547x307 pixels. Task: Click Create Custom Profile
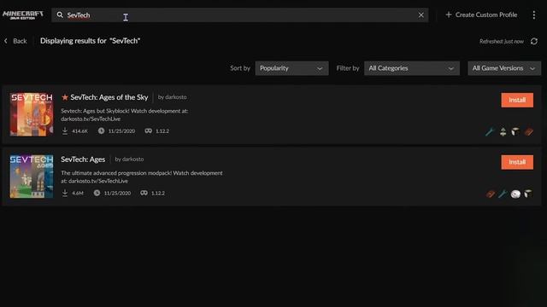481,14
